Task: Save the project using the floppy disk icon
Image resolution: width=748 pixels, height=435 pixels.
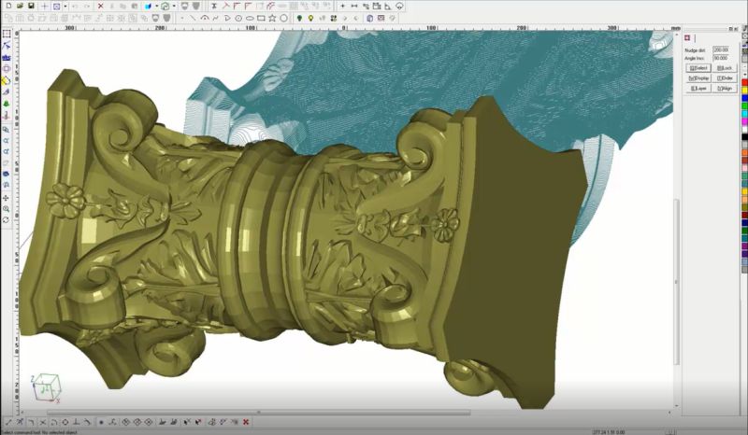Action: click(x=31, y=6)
